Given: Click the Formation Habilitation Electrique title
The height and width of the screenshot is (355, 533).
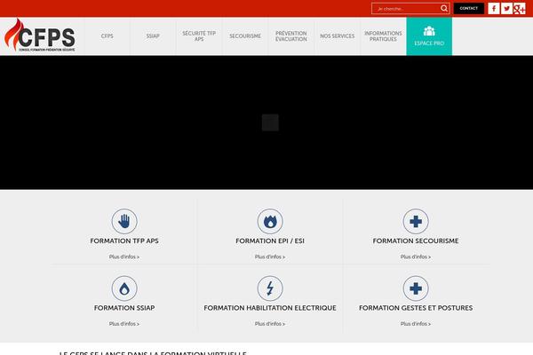Looking at the screenshot, I should (270, 308).
